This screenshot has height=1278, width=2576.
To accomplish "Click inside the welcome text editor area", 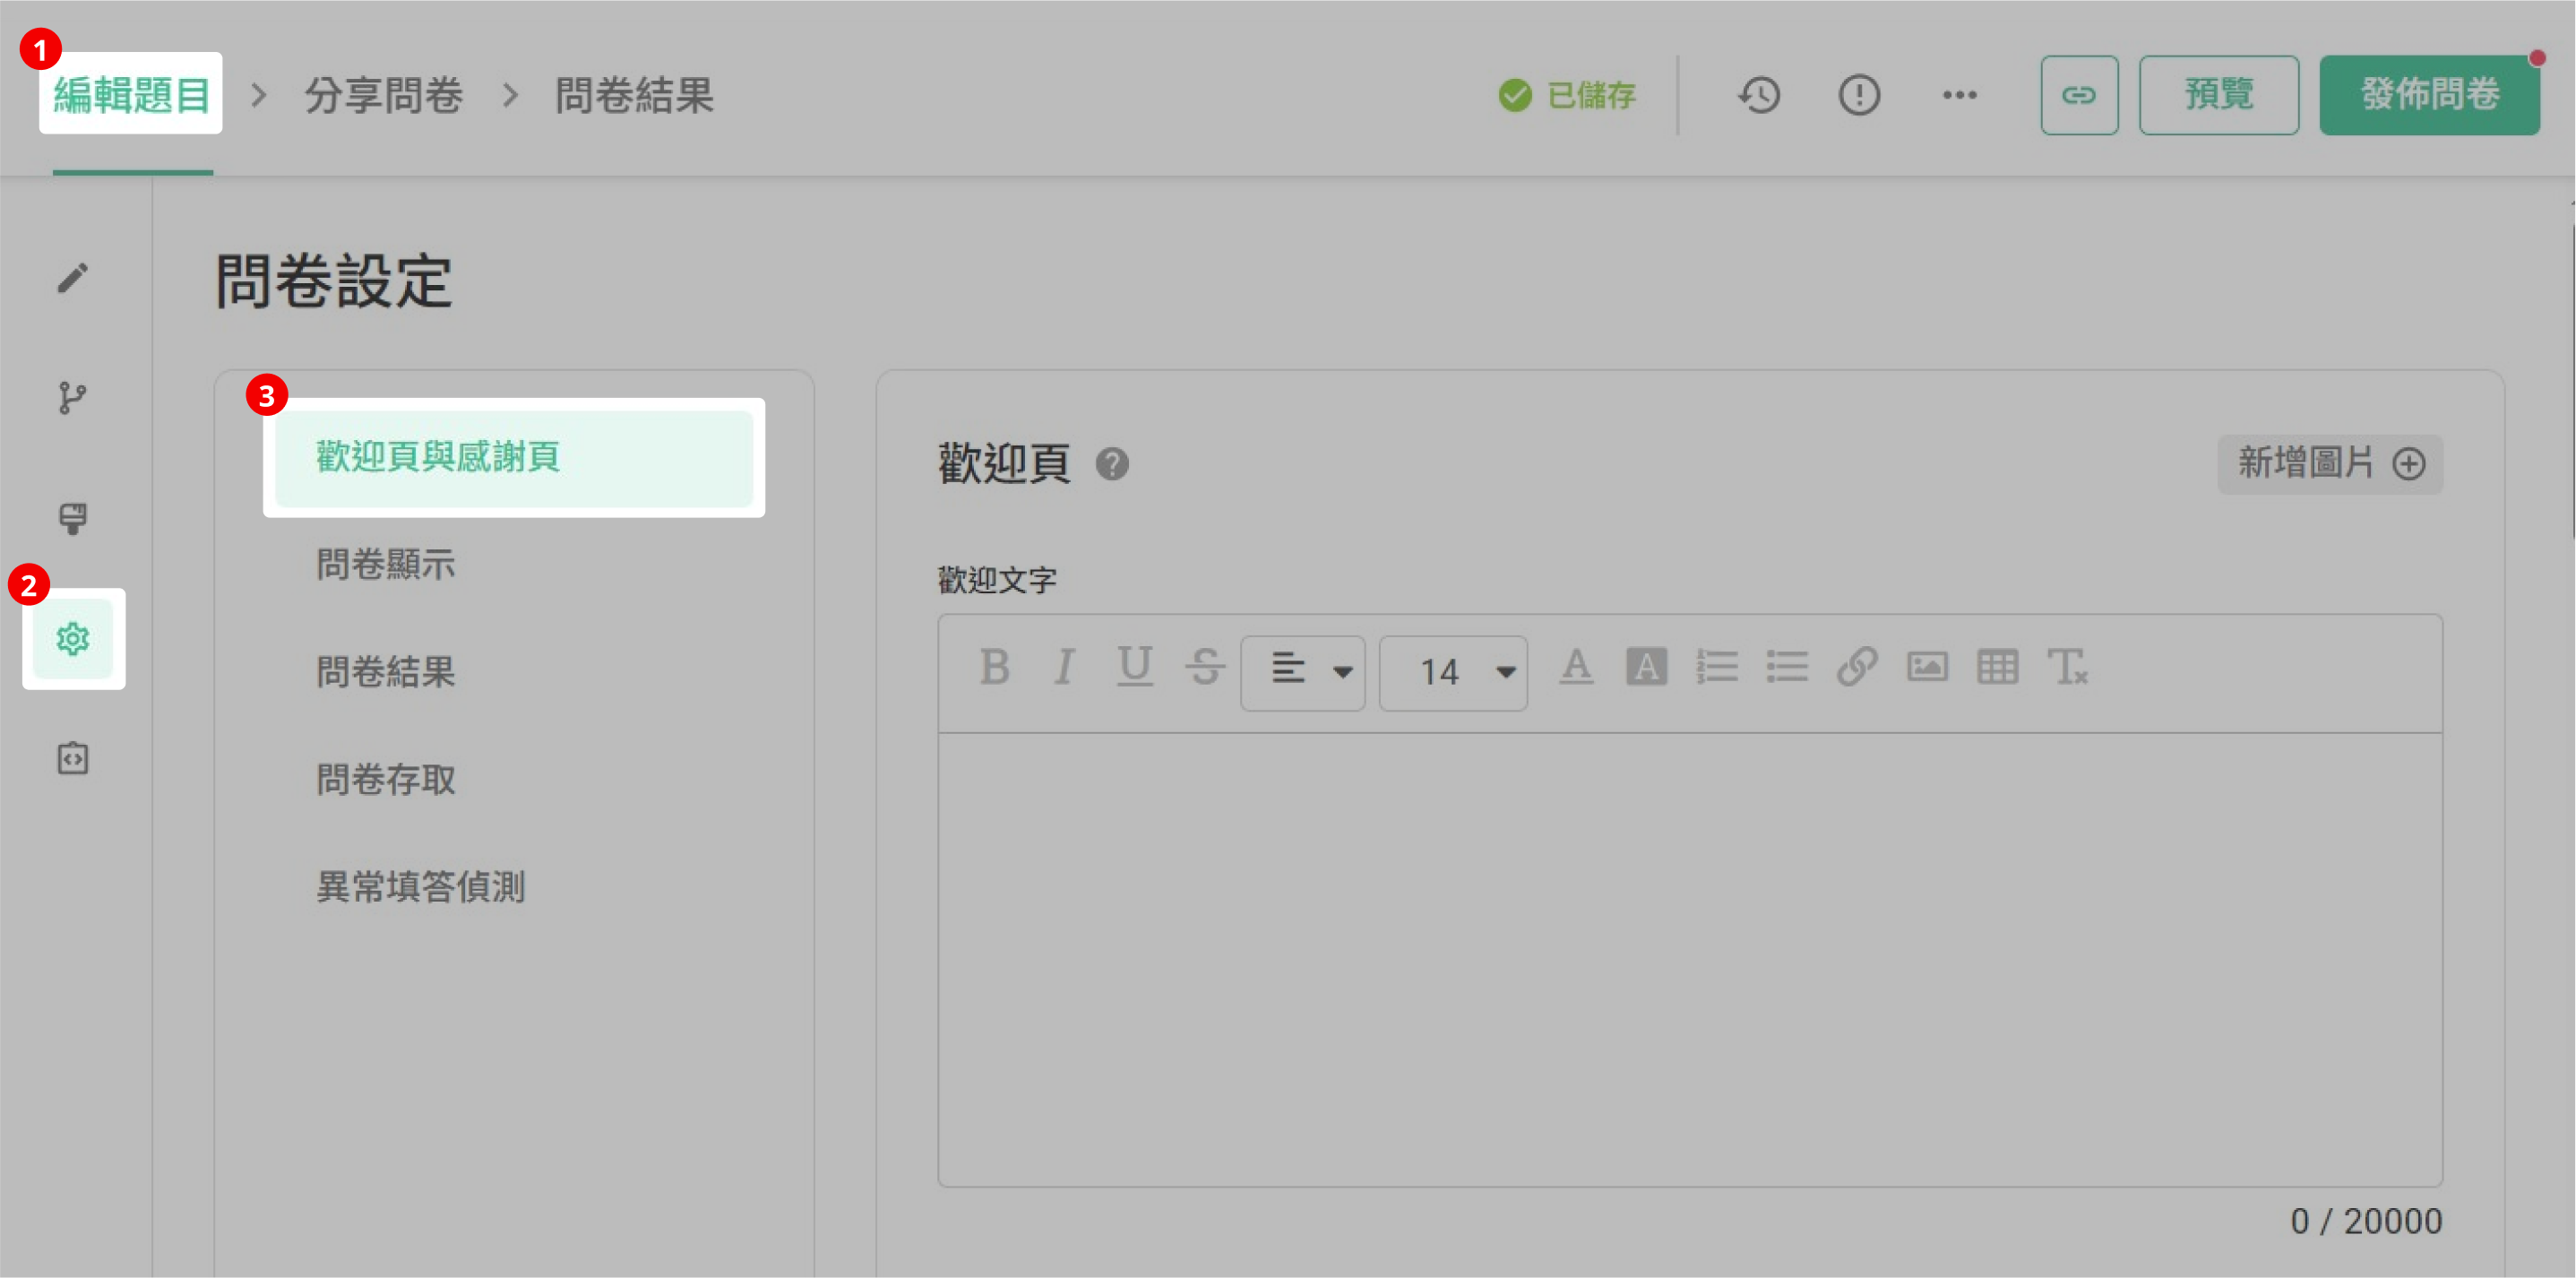I will tap(1689, 959).
